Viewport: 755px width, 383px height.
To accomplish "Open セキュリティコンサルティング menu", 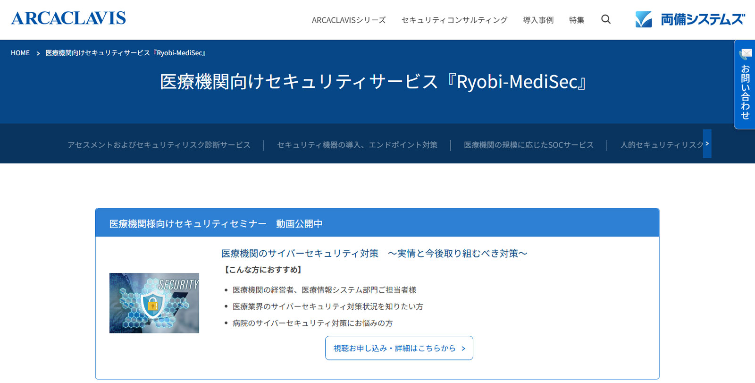I will coord(454,20).
